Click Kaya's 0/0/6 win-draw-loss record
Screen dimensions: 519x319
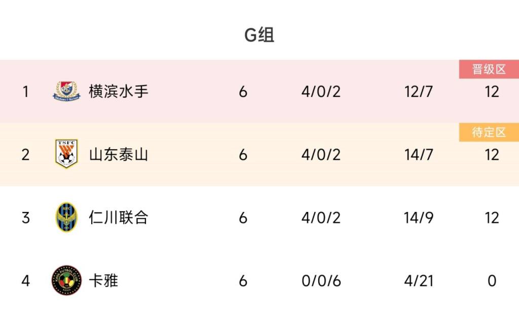pyautogui.click(x=321, y=280)
